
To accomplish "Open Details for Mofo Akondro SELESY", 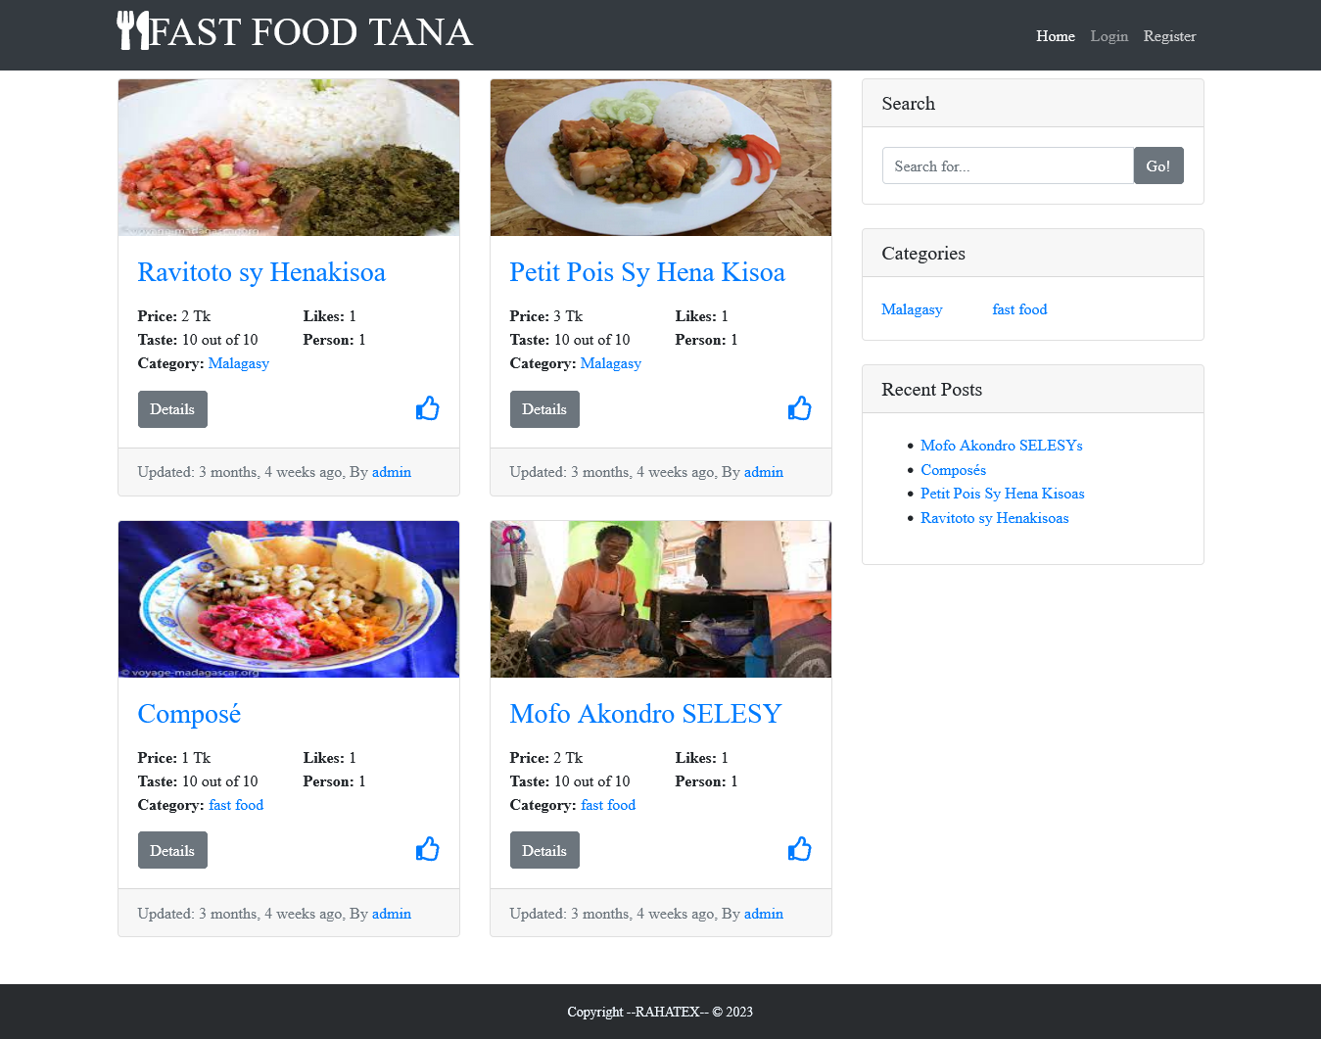I will point(544,850).
